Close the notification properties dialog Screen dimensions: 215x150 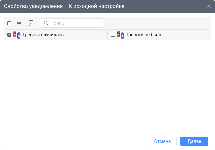[209, 6]
